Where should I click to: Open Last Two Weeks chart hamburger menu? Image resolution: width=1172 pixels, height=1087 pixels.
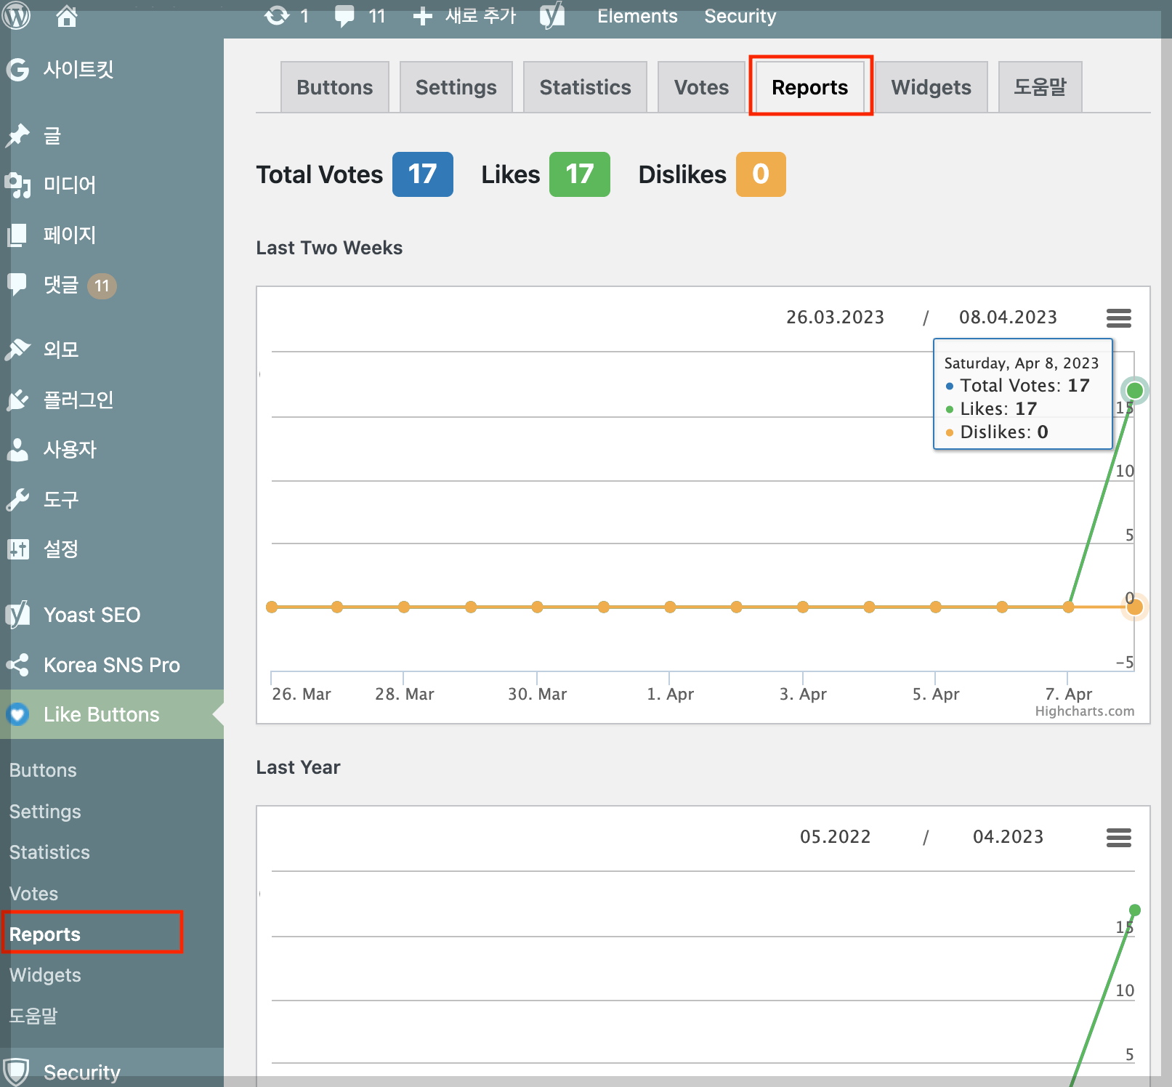coord(1119,318)
